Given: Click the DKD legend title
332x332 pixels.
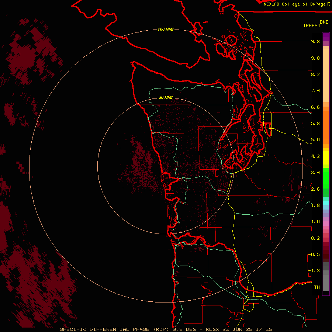Looking at the screenshot, I should tap(324, 22).
